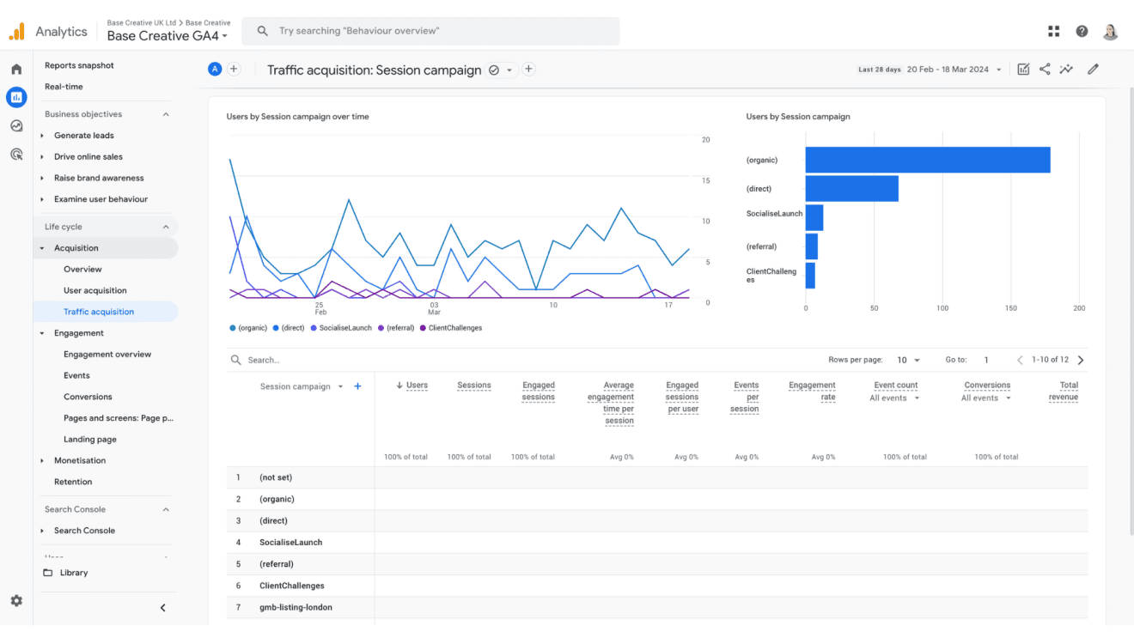Sort table by Sessions column
Screen dimensions: 1134x638
pyautogui.click(x=473, y=386)
